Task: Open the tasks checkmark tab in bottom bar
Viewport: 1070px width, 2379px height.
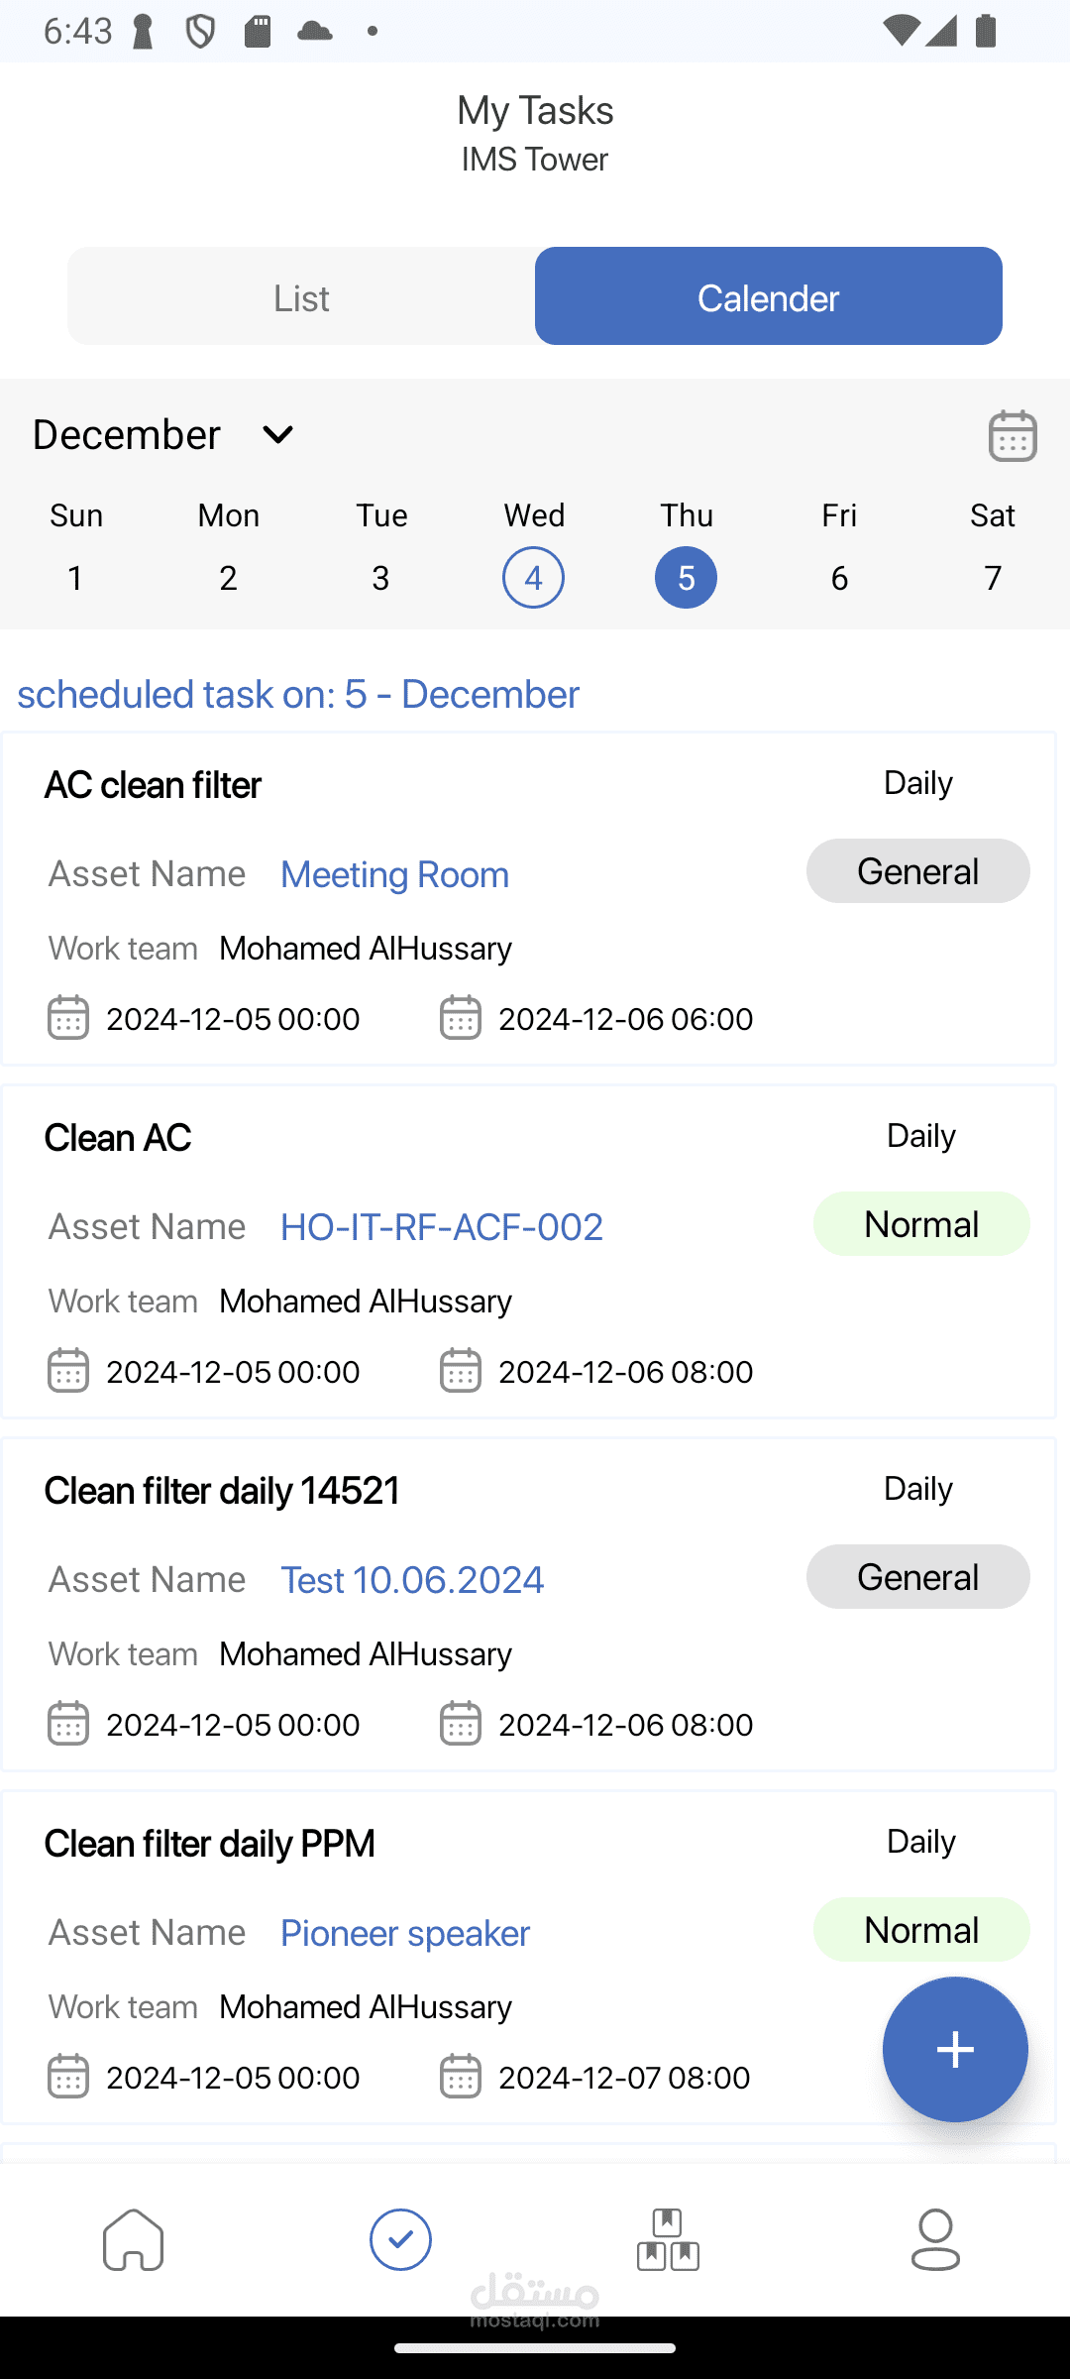Action: pyautogui.click(x=401, y=2239)
